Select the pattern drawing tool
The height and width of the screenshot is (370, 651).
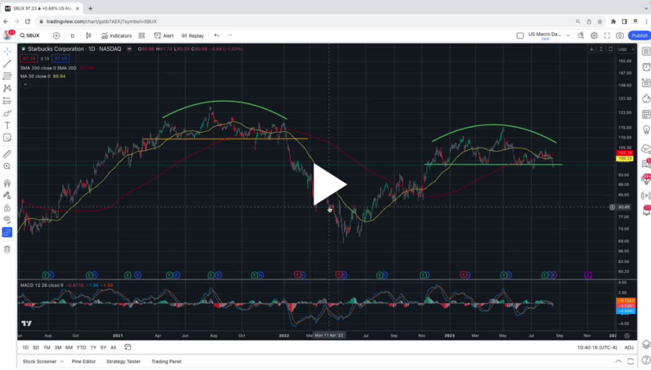7,88
